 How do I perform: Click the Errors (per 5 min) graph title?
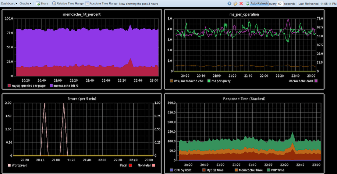click(82, 99)
